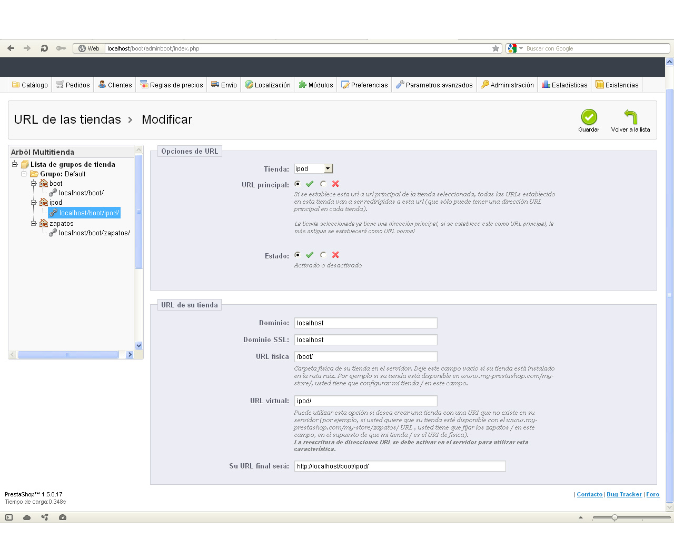Click the browser Back arrow
This screenshot has height=539, width=674.
coord(11,48)
